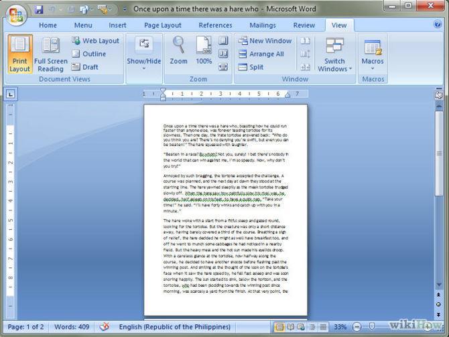Click the first line indent ruler marker
Viewport: 449px width, 337px height.
click(x=163, y=90)
